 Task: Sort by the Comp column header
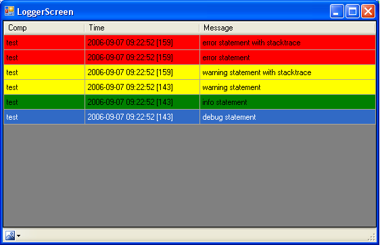pyautogui.click(x=44, y=28)
